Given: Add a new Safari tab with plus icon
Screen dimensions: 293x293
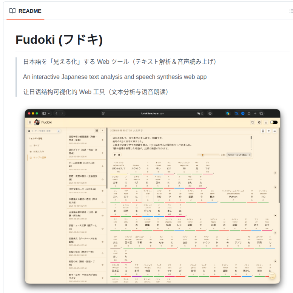Looking at the screenshot, I should click(x=255, y=113).
